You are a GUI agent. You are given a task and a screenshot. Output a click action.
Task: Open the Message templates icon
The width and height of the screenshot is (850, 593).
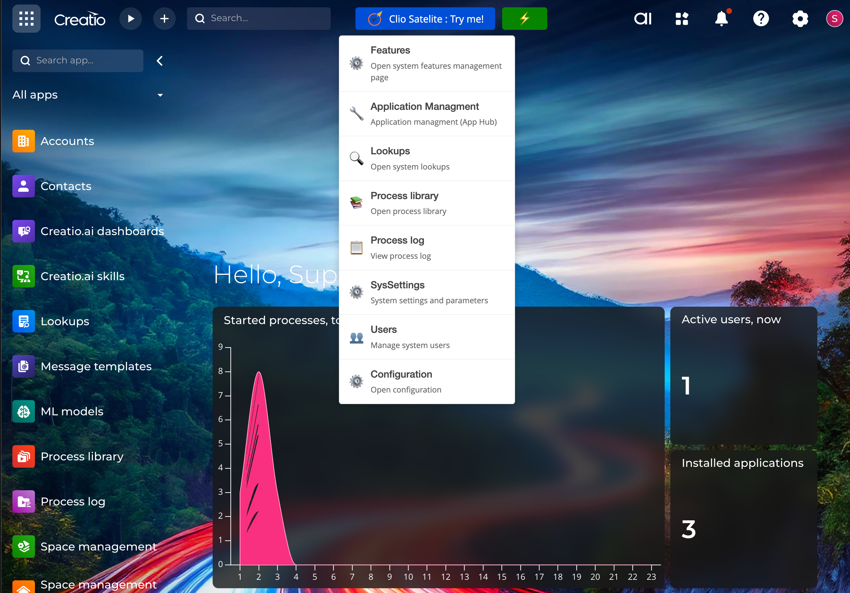pyautogui.click(x=24, y=366)
